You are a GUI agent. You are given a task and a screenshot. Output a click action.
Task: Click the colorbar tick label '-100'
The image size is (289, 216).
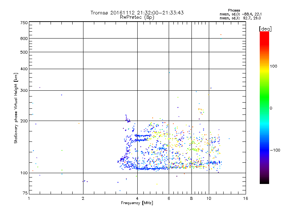pyautogui.click(x=275, y=150)
